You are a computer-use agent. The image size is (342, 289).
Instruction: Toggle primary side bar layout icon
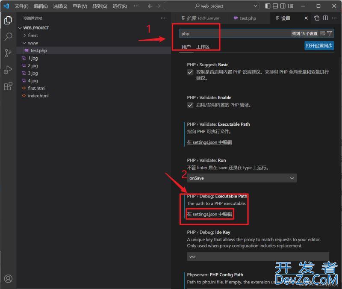tap(268, 6)
